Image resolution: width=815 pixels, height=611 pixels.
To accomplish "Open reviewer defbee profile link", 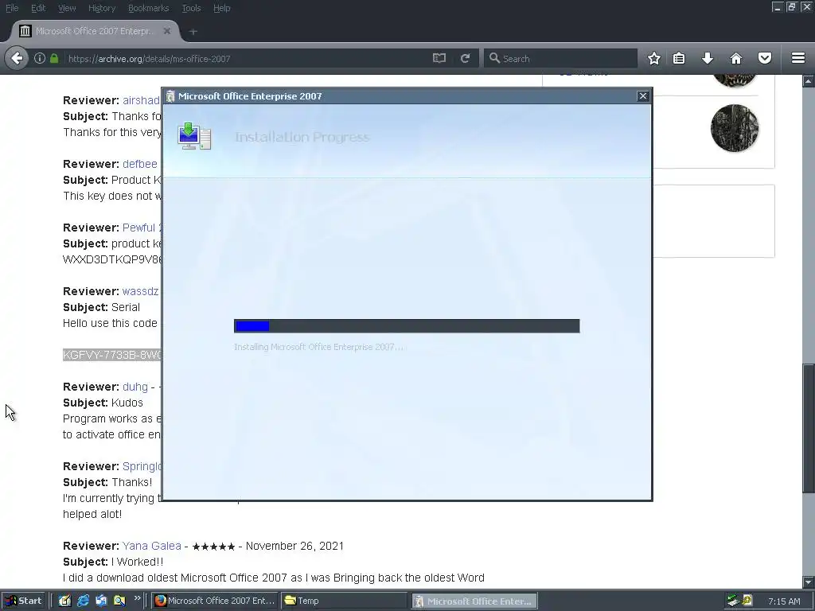I will 140,164.
